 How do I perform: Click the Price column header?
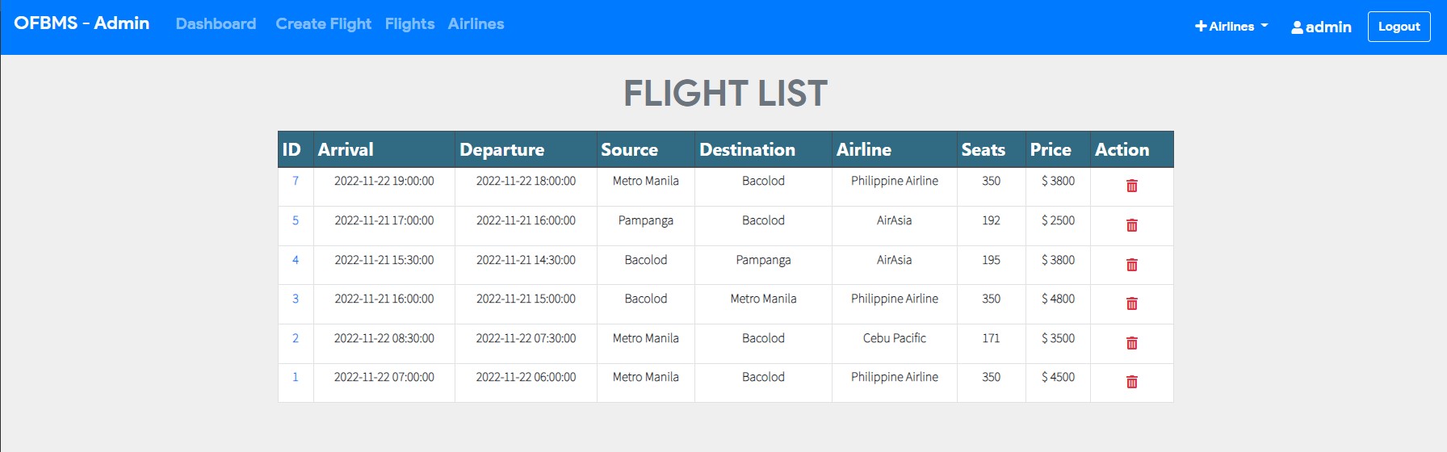pos(1051,150)
